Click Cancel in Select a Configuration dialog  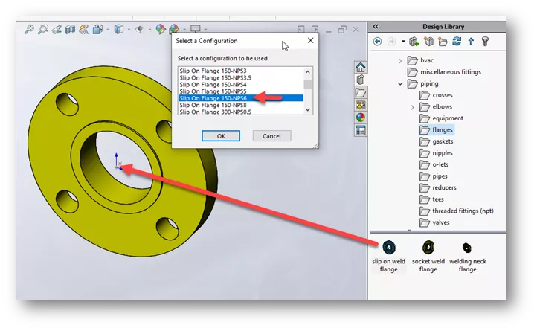[x=272, y=136]
